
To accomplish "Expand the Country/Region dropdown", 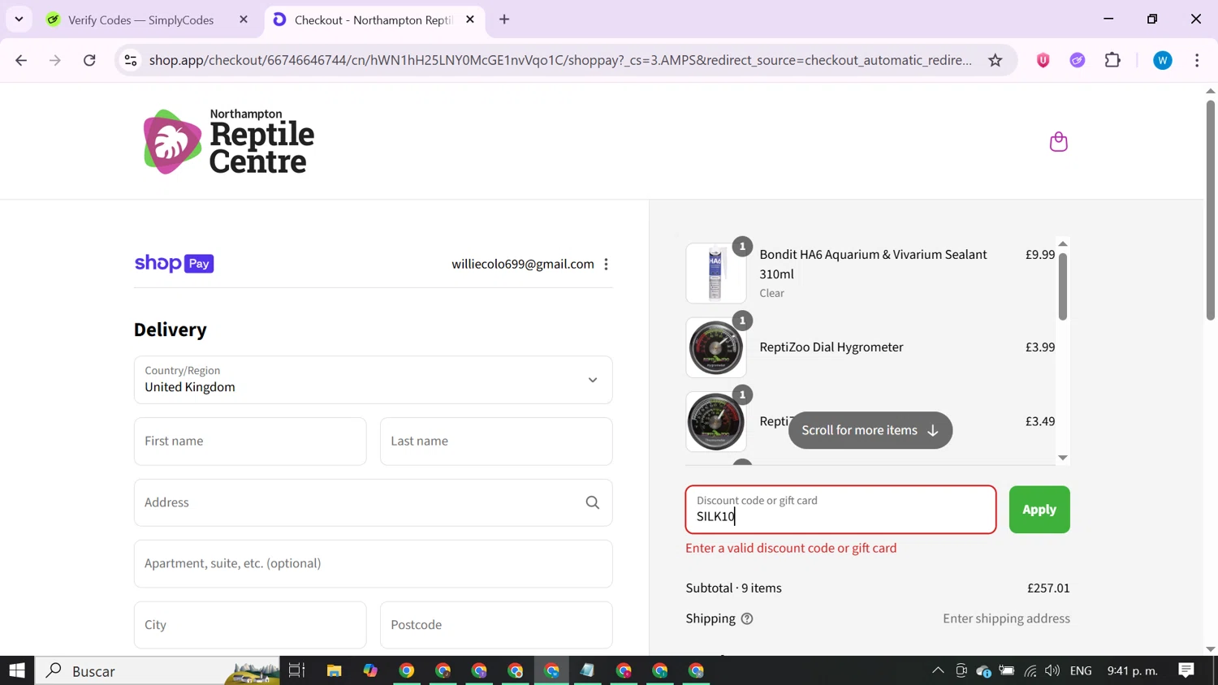I will [x=373, y=380].
